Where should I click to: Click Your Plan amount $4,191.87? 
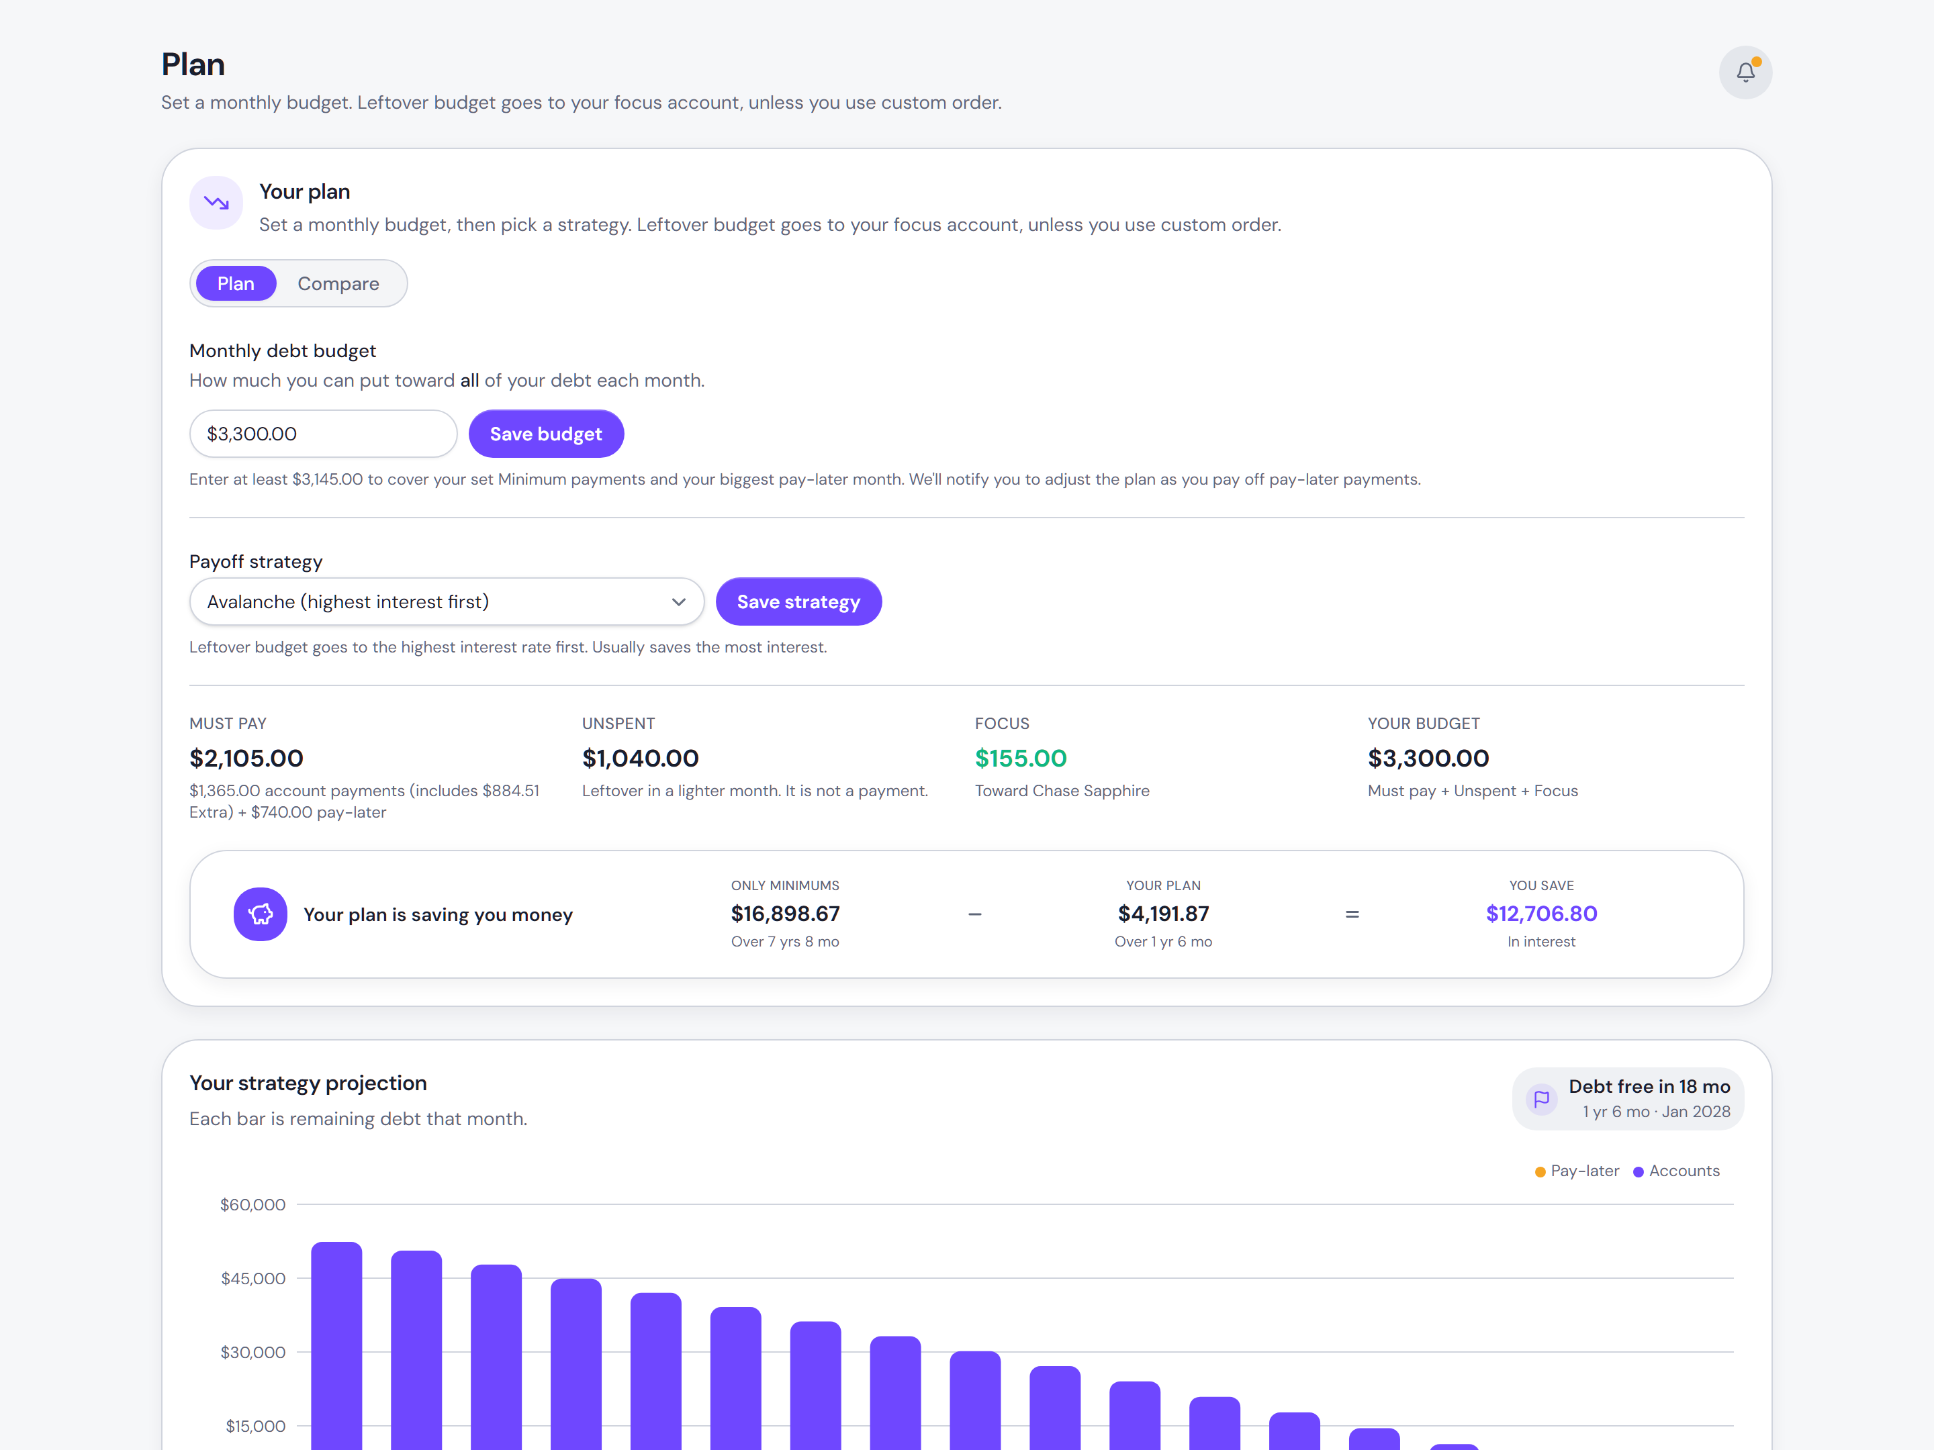[1164, 914]
